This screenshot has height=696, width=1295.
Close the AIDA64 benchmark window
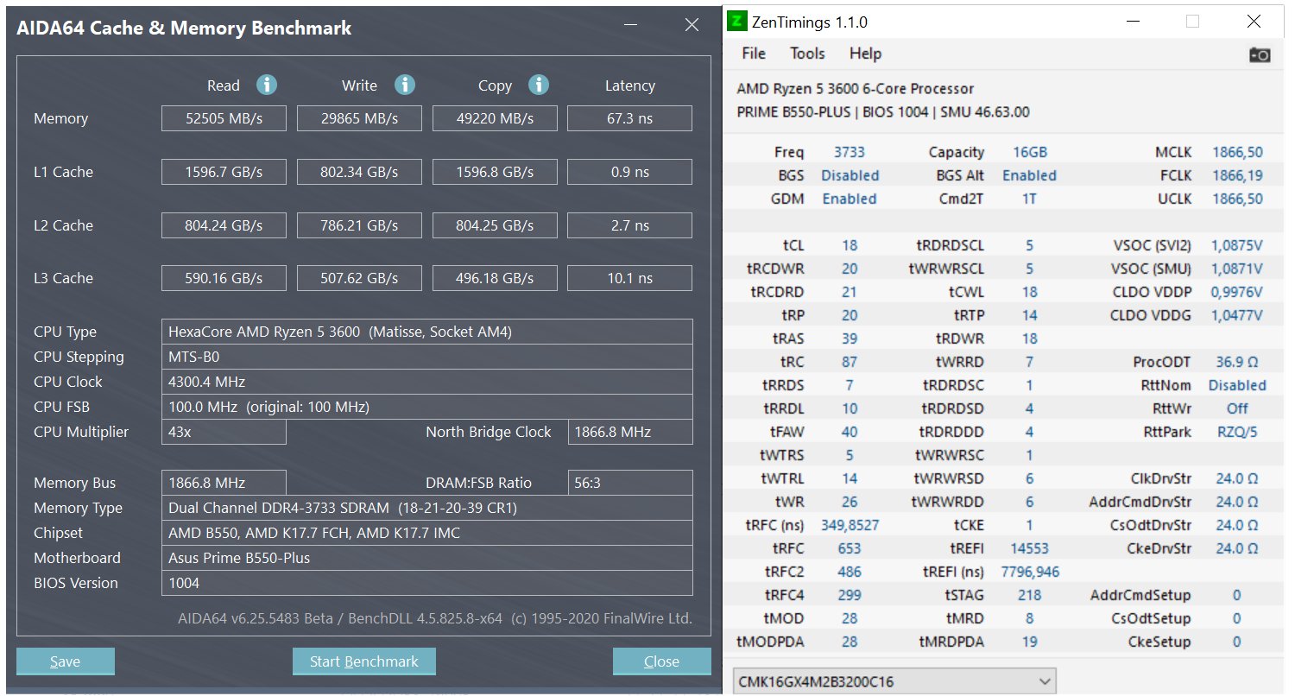pos(692,25)
